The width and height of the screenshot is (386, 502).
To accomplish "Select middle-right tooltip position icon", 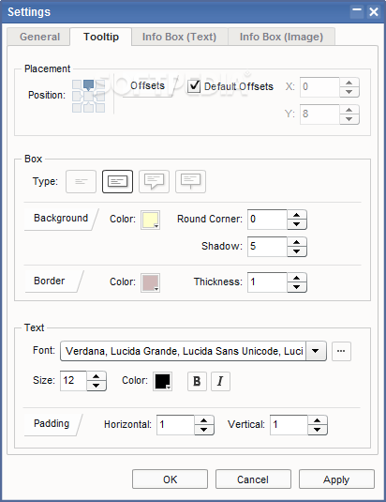I will click(100, 96).
